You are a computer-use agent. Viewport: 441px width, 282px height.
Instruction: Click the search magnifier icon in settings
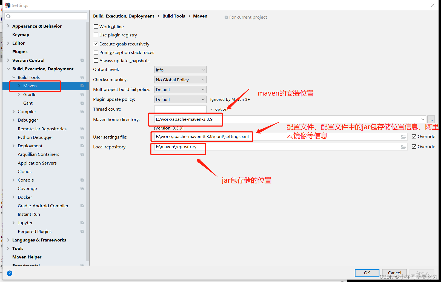[9, 16]
